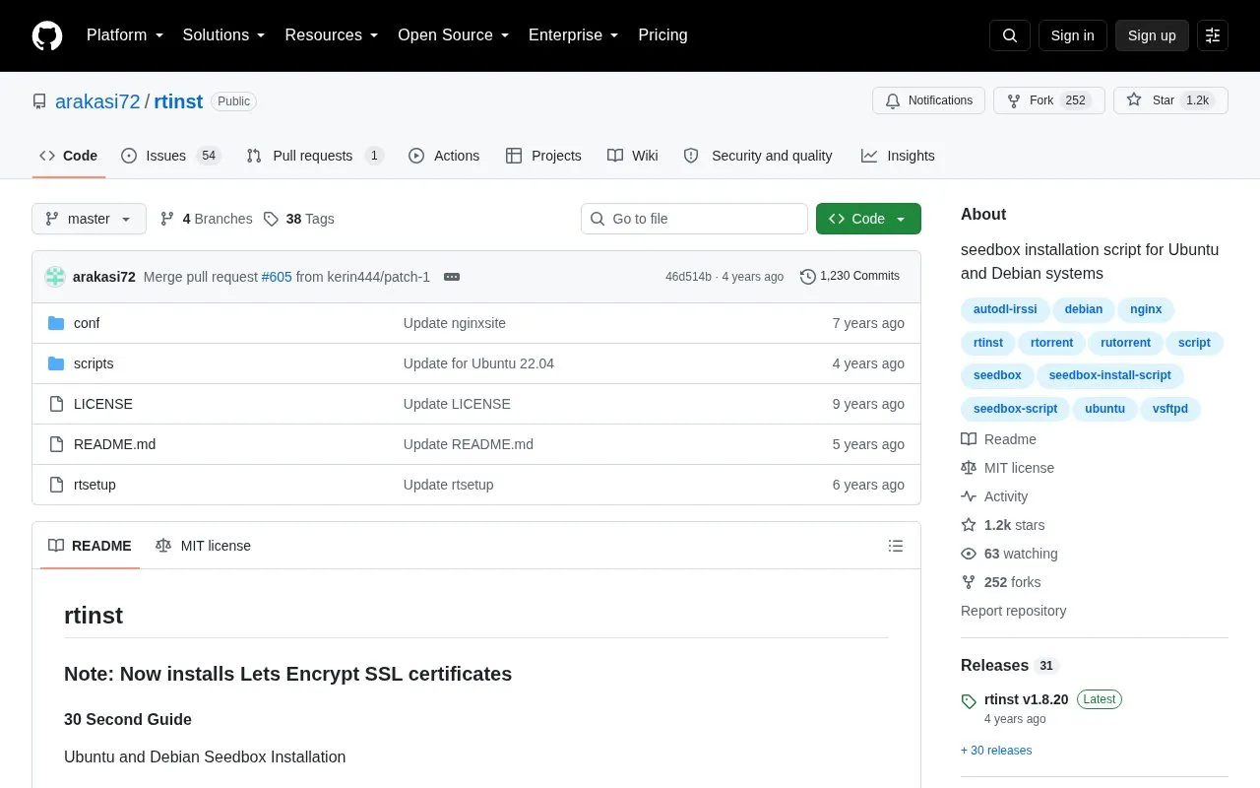Click the scripts folder icon
This screenshot has height=788, width=1260.
(56, 363)
